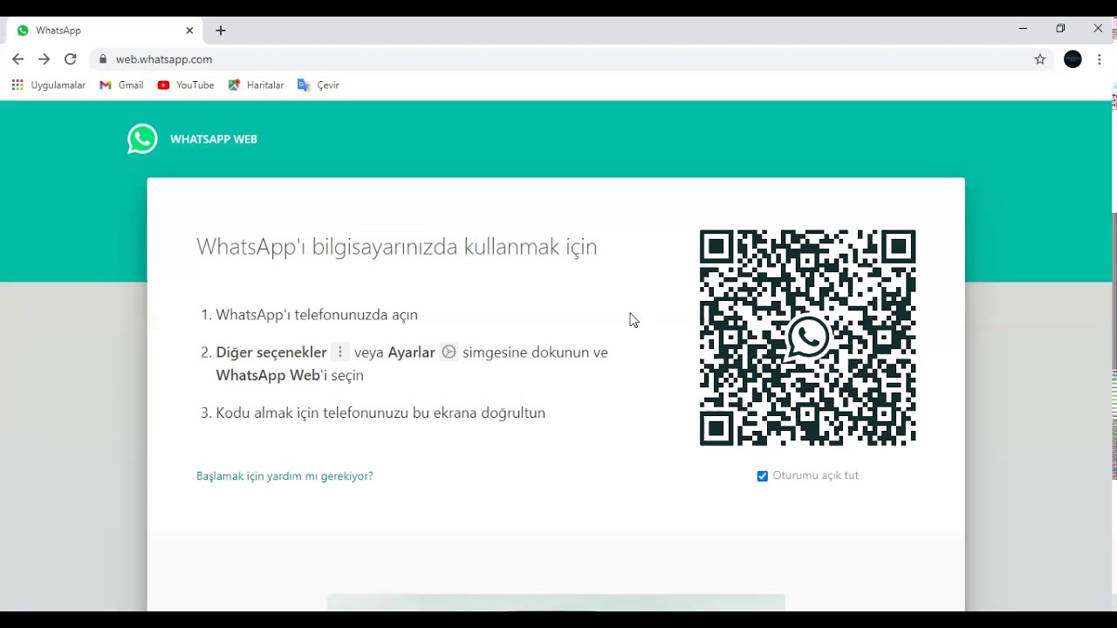
Task: Click the WhatsApp logo icon in header
Action: point(142,139)
